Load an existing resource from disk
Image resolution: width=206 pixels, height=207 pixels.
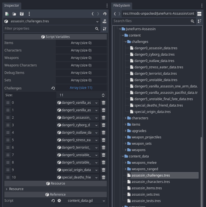point(14,14)
